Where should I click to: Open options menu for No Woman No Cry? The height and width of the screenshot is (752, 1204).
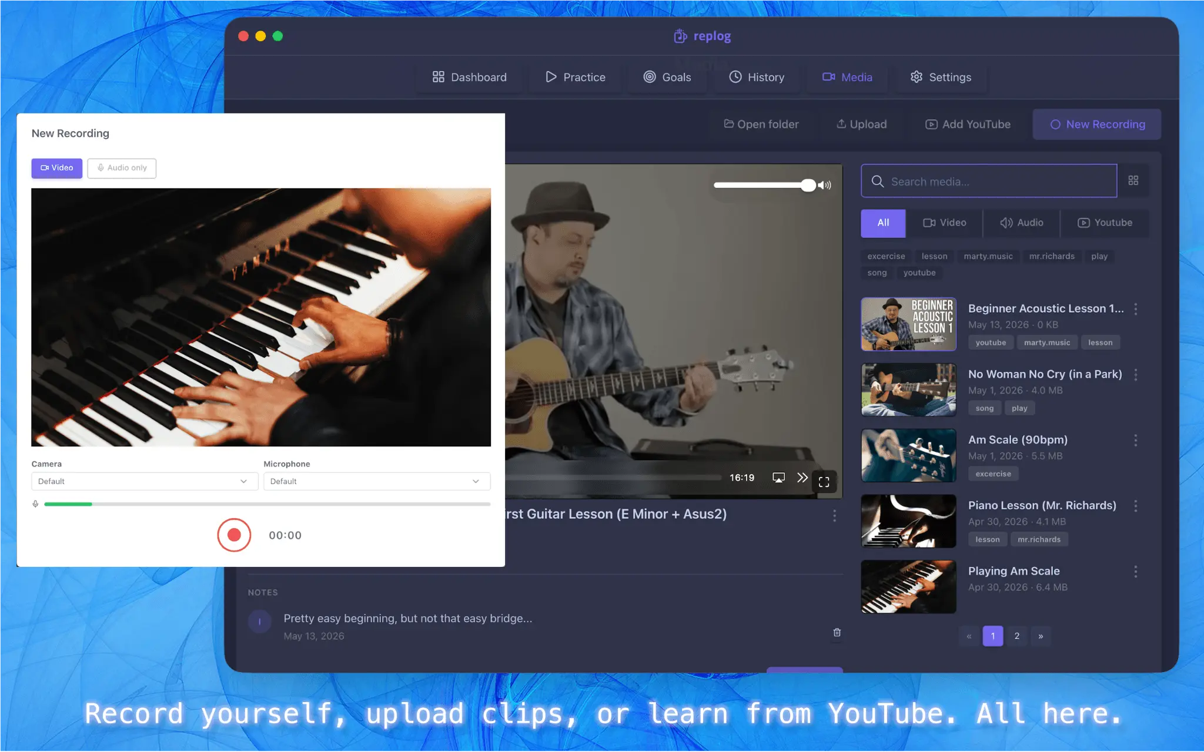point(1135,375)
